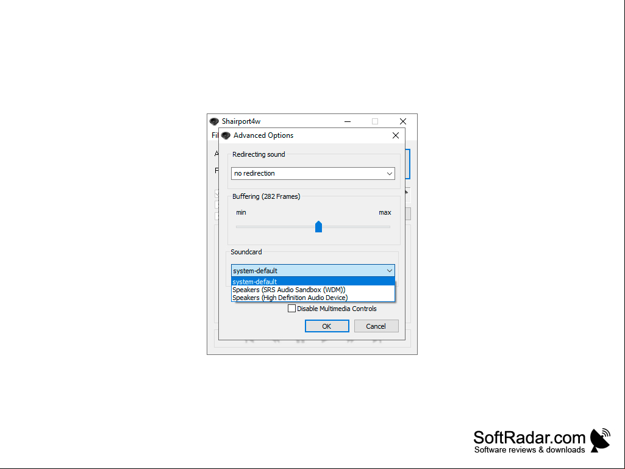Minimize the Shairport4w window
Screen dimensions: 625x469
click(x=348, y=121)
